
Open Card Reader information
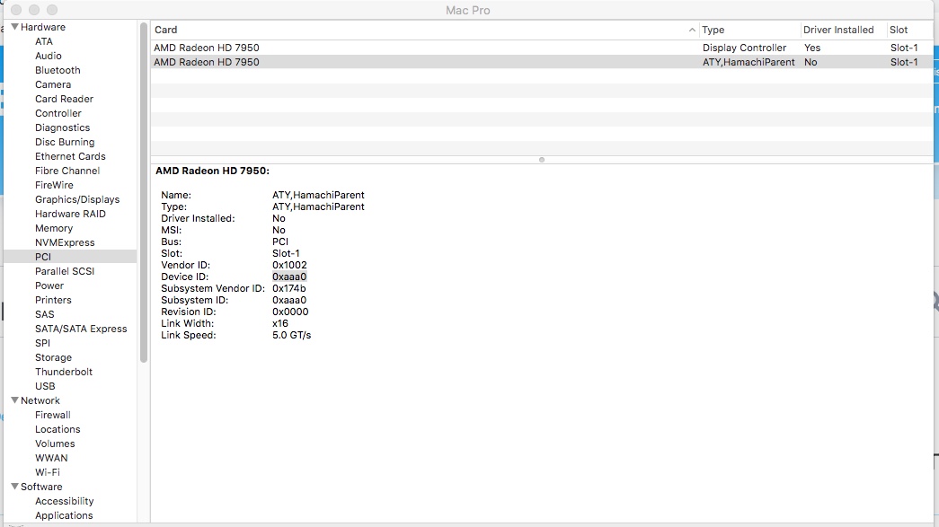tap(64, 99)
